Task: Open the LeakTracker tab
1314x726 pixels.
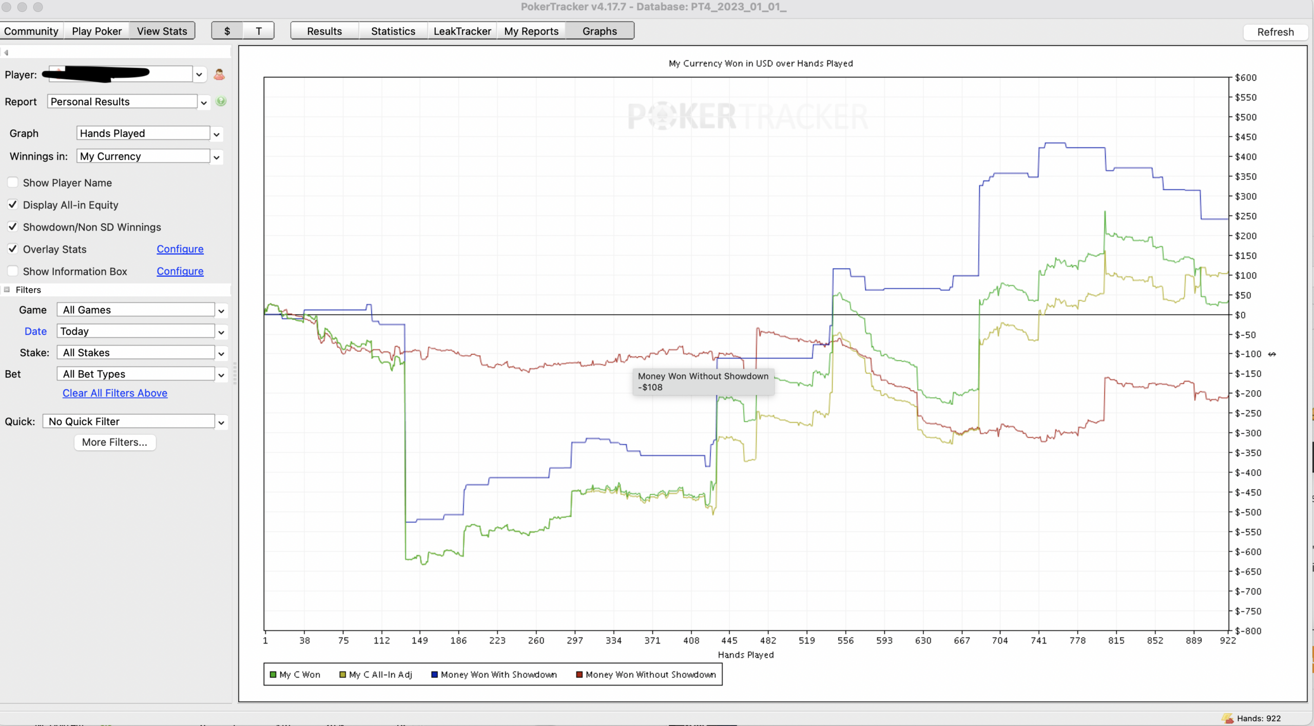Action: 462,31
